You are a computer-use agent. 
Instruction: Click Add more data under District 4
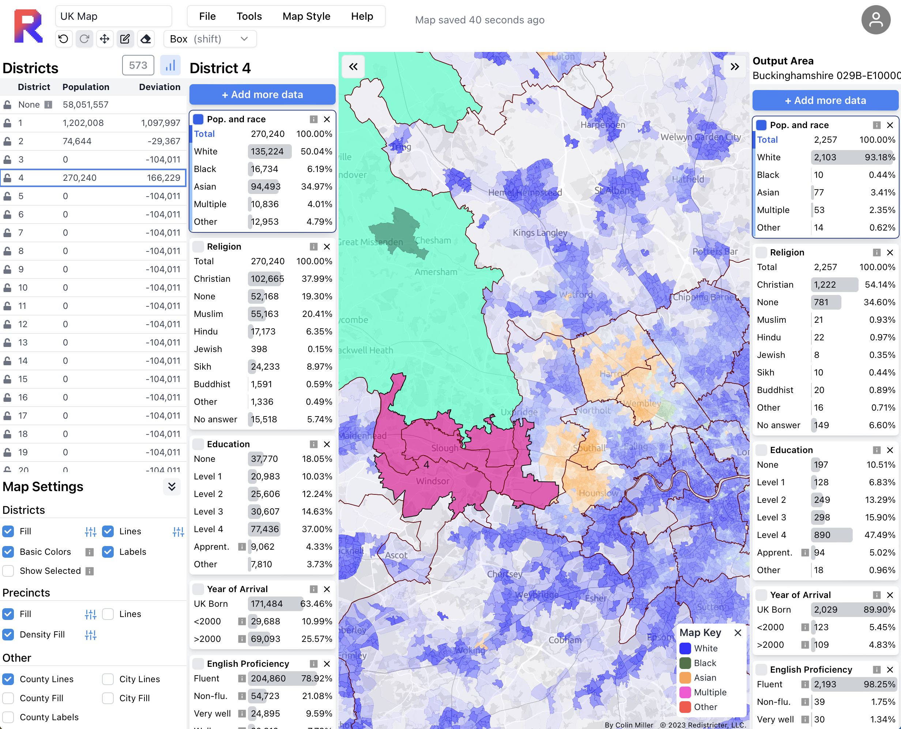[x=262, y=94]
